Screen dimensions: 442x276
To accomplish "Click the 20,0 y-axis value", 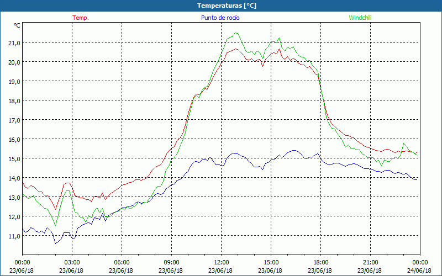I will pyautogui.click(x=15, y=62).
